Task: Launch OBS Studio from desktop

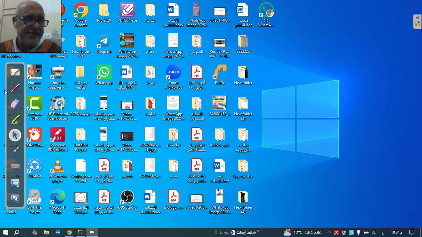Action: 127,200
